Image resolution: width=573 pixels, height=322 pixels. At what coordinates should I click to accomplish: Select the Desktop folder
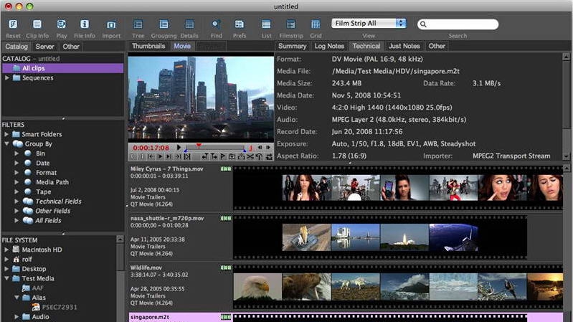(34, 269)
